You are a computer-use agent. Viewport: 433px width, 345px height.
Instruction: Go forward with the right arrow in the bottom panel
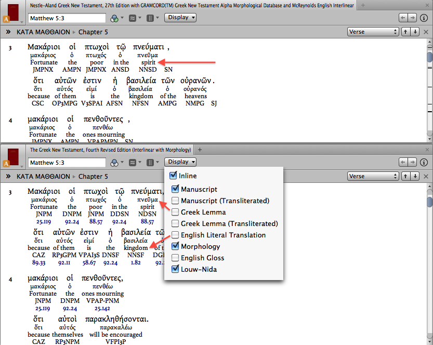click(412, 162)
